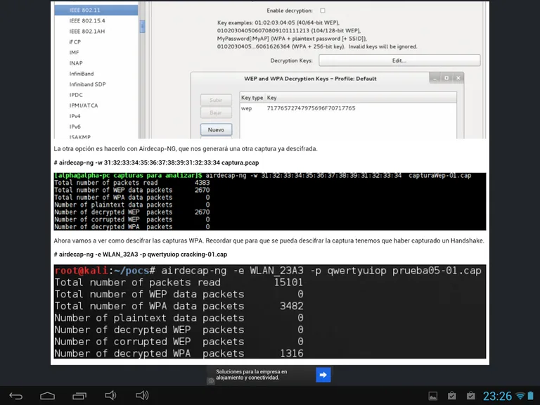
Task: Select InfiniBand in the protocol list
Action: click(82, 74)
